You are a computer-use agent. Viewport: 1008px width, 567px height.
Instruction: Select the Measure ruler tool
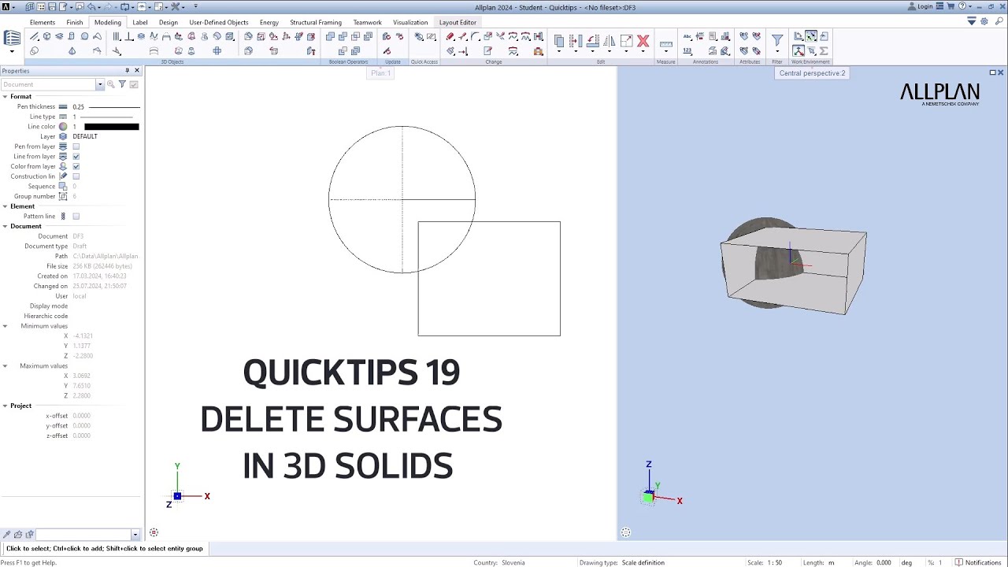(x=665, y=44)
